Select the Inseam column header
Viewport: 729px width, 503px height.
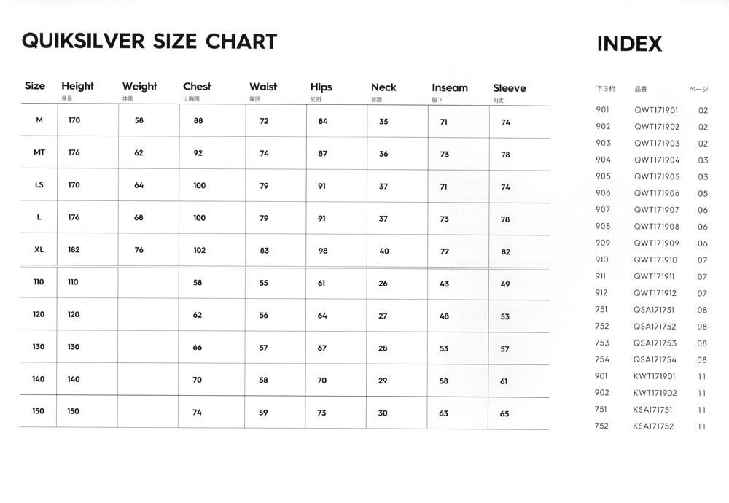(x=450, y=88)
